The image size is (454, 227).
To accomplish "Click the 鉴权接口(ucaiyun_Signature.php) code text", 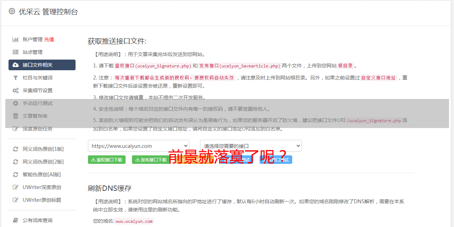I will (153, 66).
